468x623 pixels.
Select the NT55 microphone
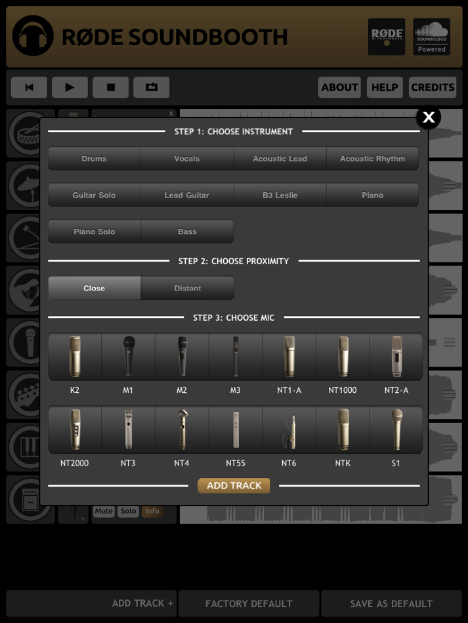click(236, 430)
